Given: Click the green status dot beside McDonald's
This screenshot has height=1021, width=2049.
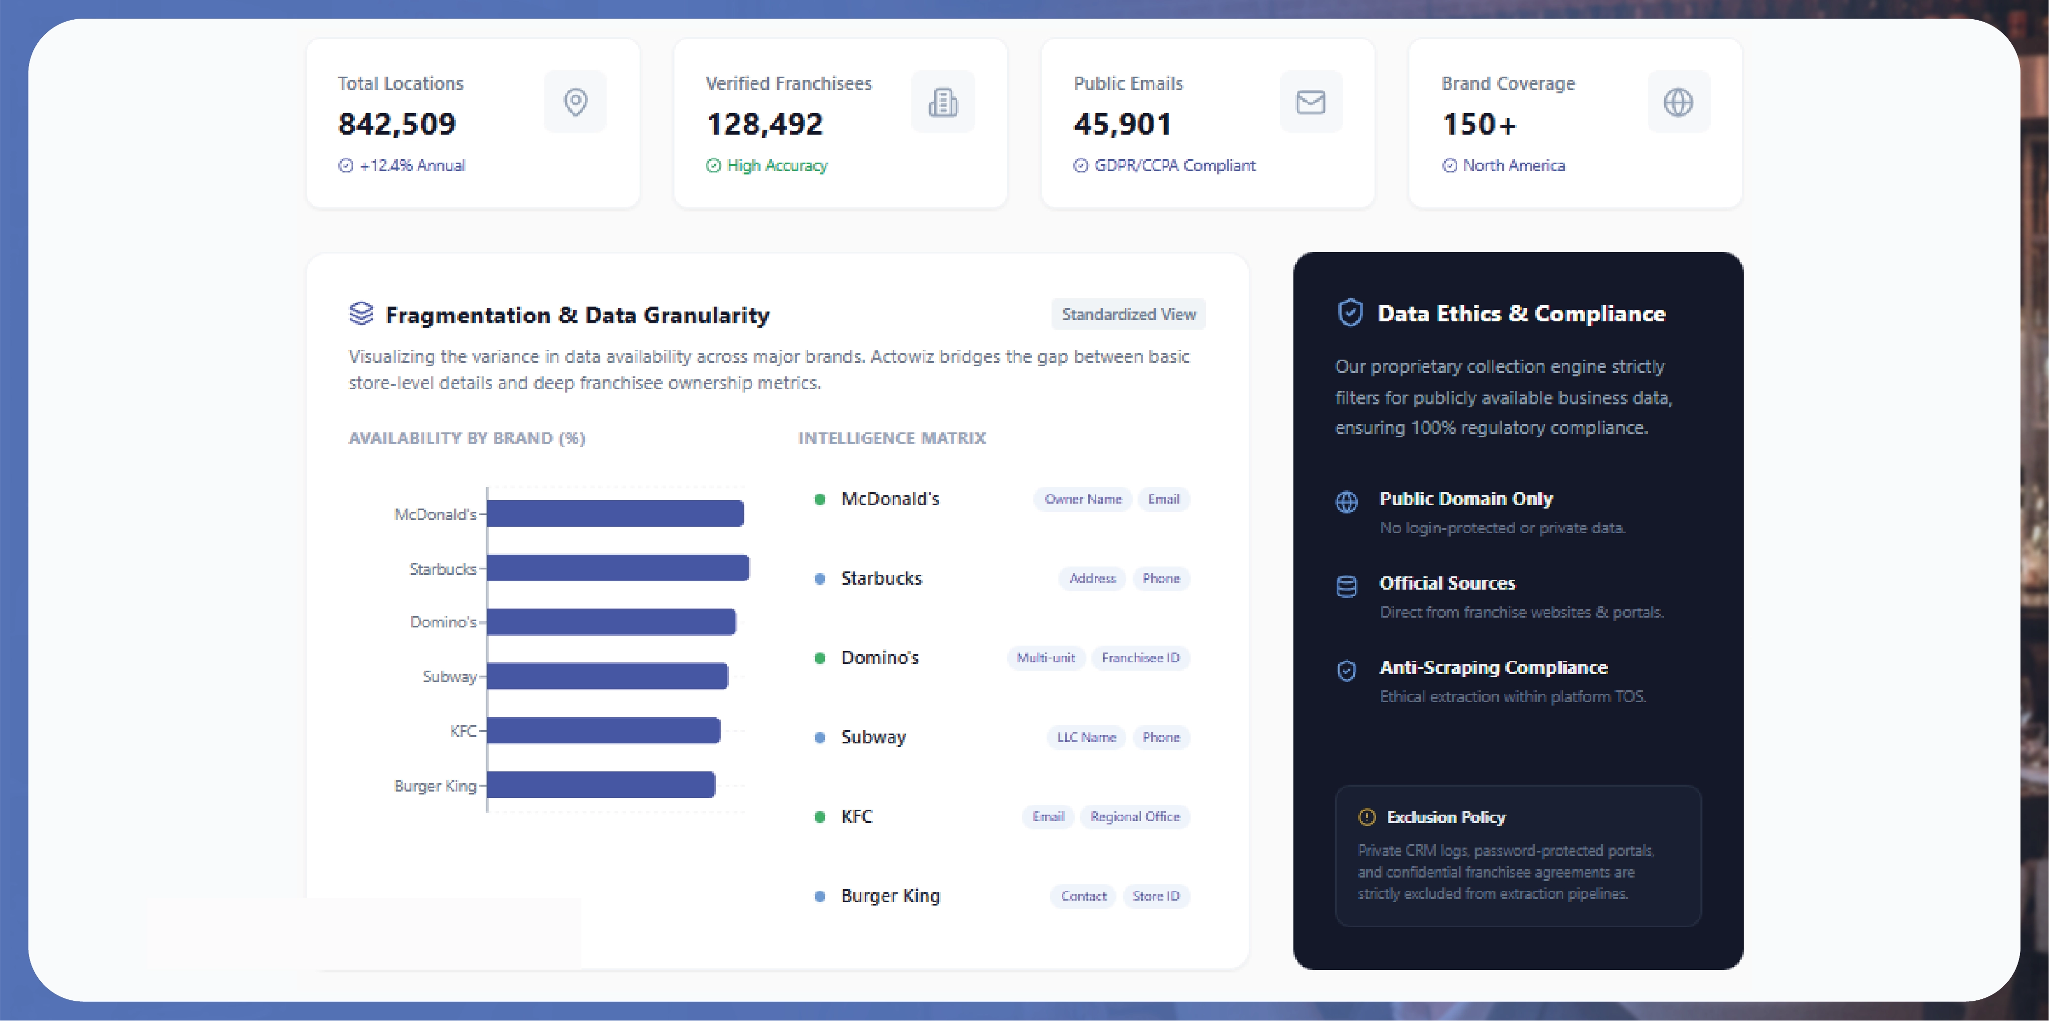Looking at the screenshot, I should (820, 499).
